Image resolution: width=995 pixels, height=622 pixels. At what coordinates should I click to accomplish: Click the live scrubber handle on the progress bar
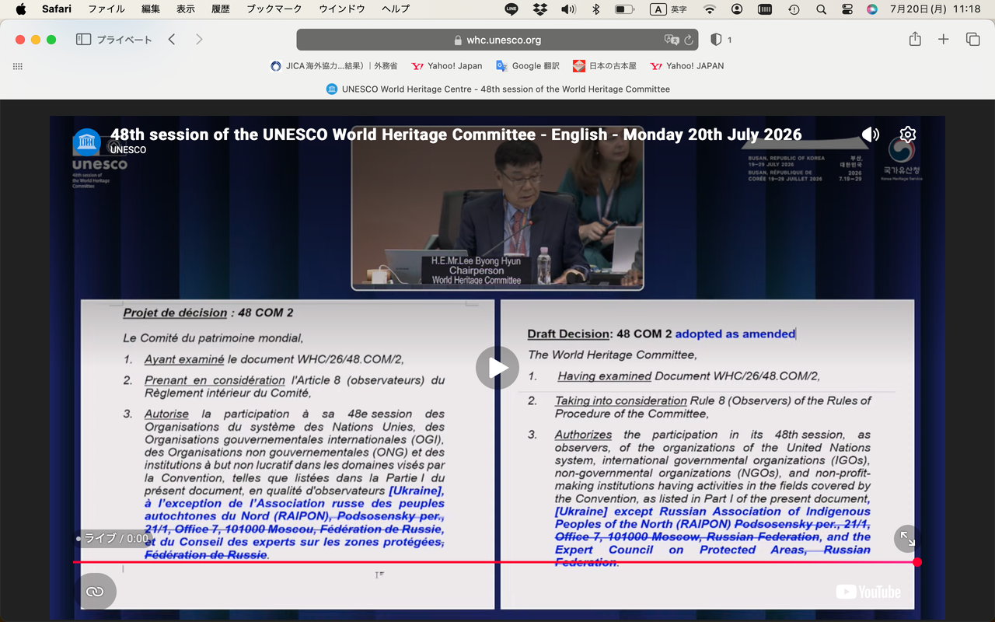(x=917, y=561)
